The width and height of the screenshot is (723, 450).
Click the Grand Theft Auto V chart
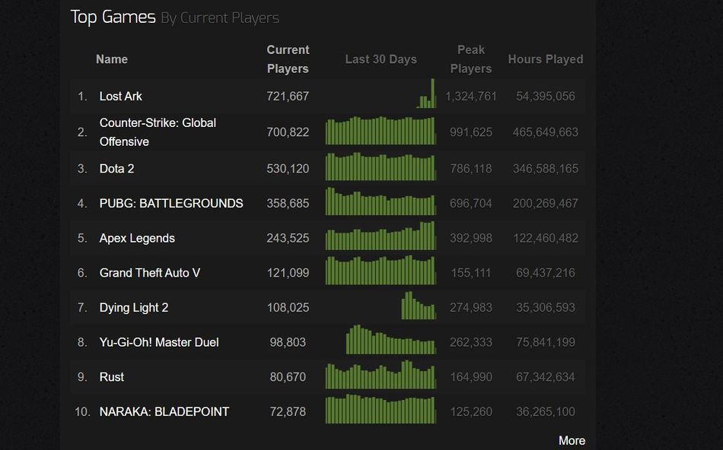[381, 271]
